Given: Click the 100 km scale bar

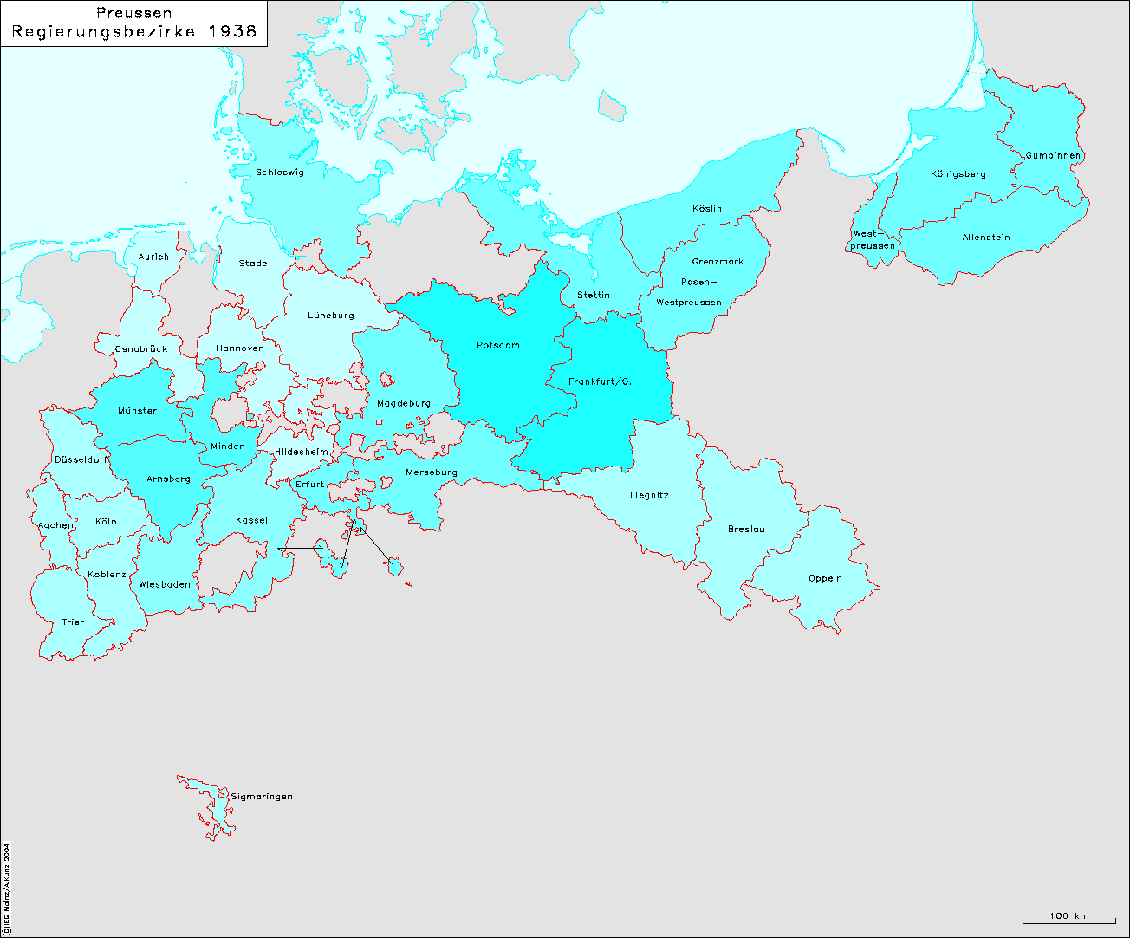Looking at the screenshot, I should 1068,918.
